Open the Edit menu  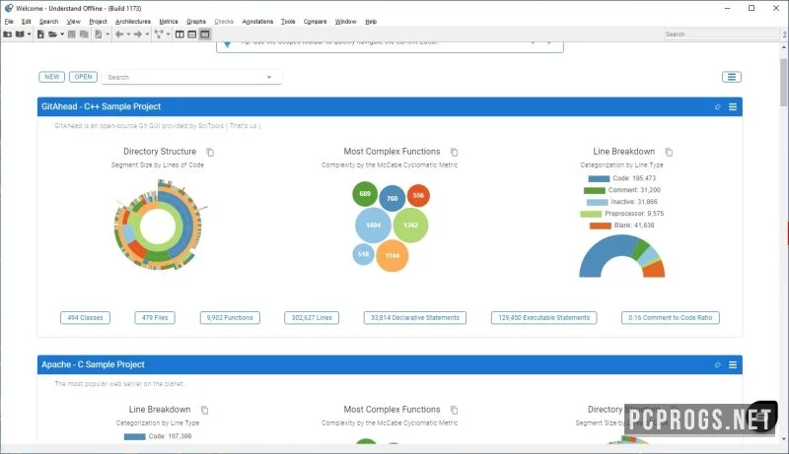point(27,22)
